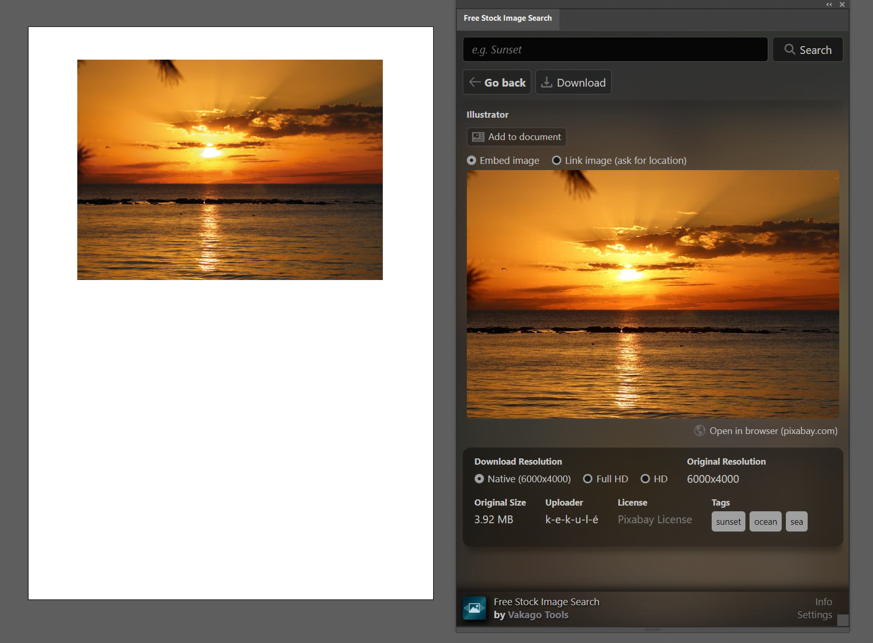Collapse the panel with the double-arrow icon
Screen dimensions: 873x643
tap(828, 5)
